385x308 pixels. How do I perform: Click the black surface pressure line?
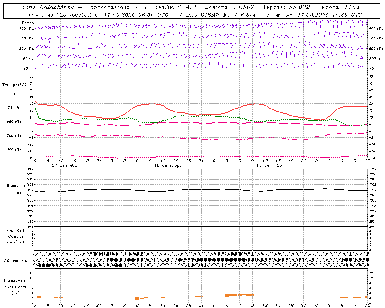pyautogui.click(x=202, y=190)
